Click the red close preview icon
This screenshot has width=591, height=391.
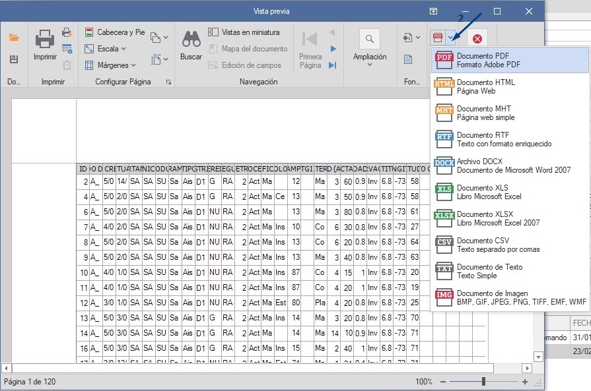(x=477, y=39)
